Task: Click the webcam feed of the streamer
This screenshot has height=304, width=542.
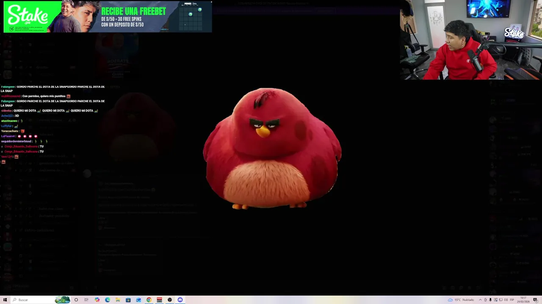Action: click(x=471, y=40)
